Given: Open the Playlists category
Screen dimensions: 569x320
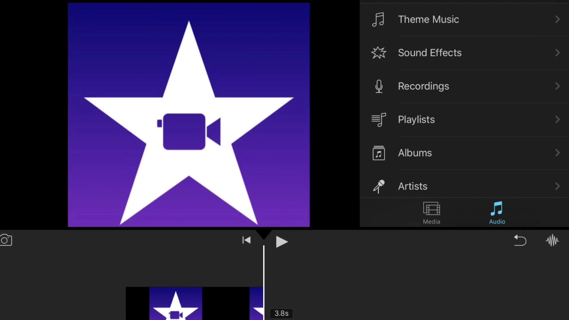Looking at the screenshot, I should tap(464, 120).
